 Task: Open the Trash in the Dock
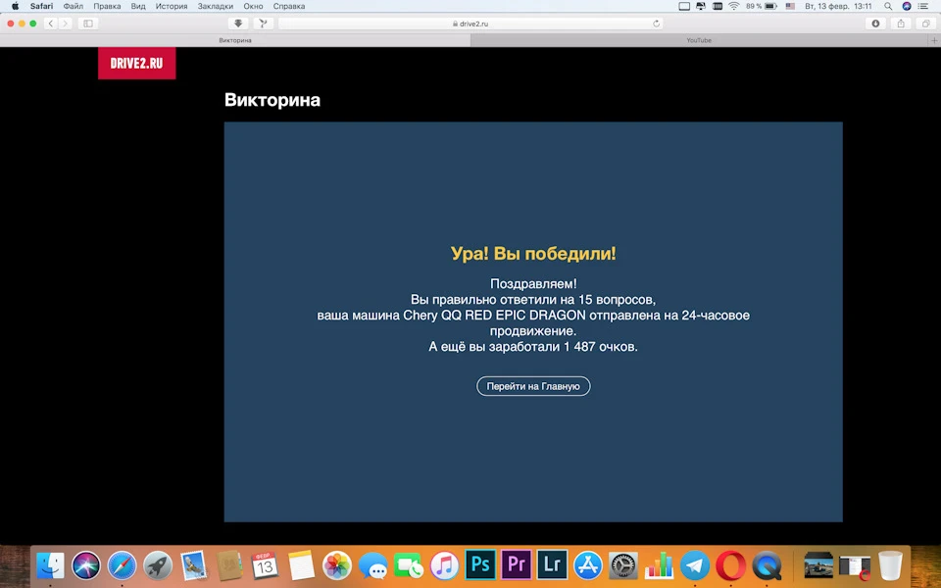coord(891,565)
